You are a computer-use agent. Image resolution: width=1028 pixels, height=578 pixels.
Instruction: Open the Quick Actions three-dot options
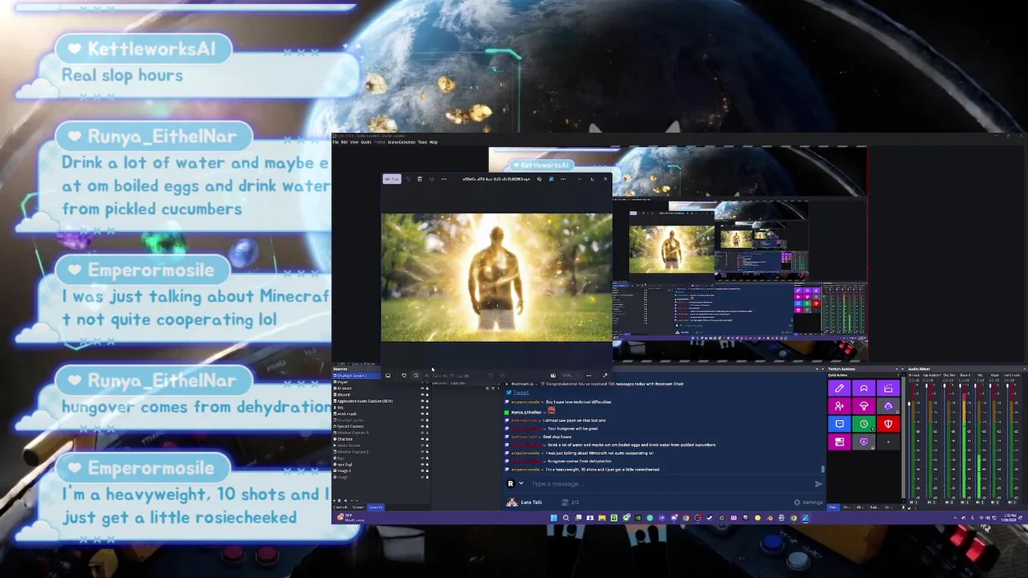(x=898, y=375)
